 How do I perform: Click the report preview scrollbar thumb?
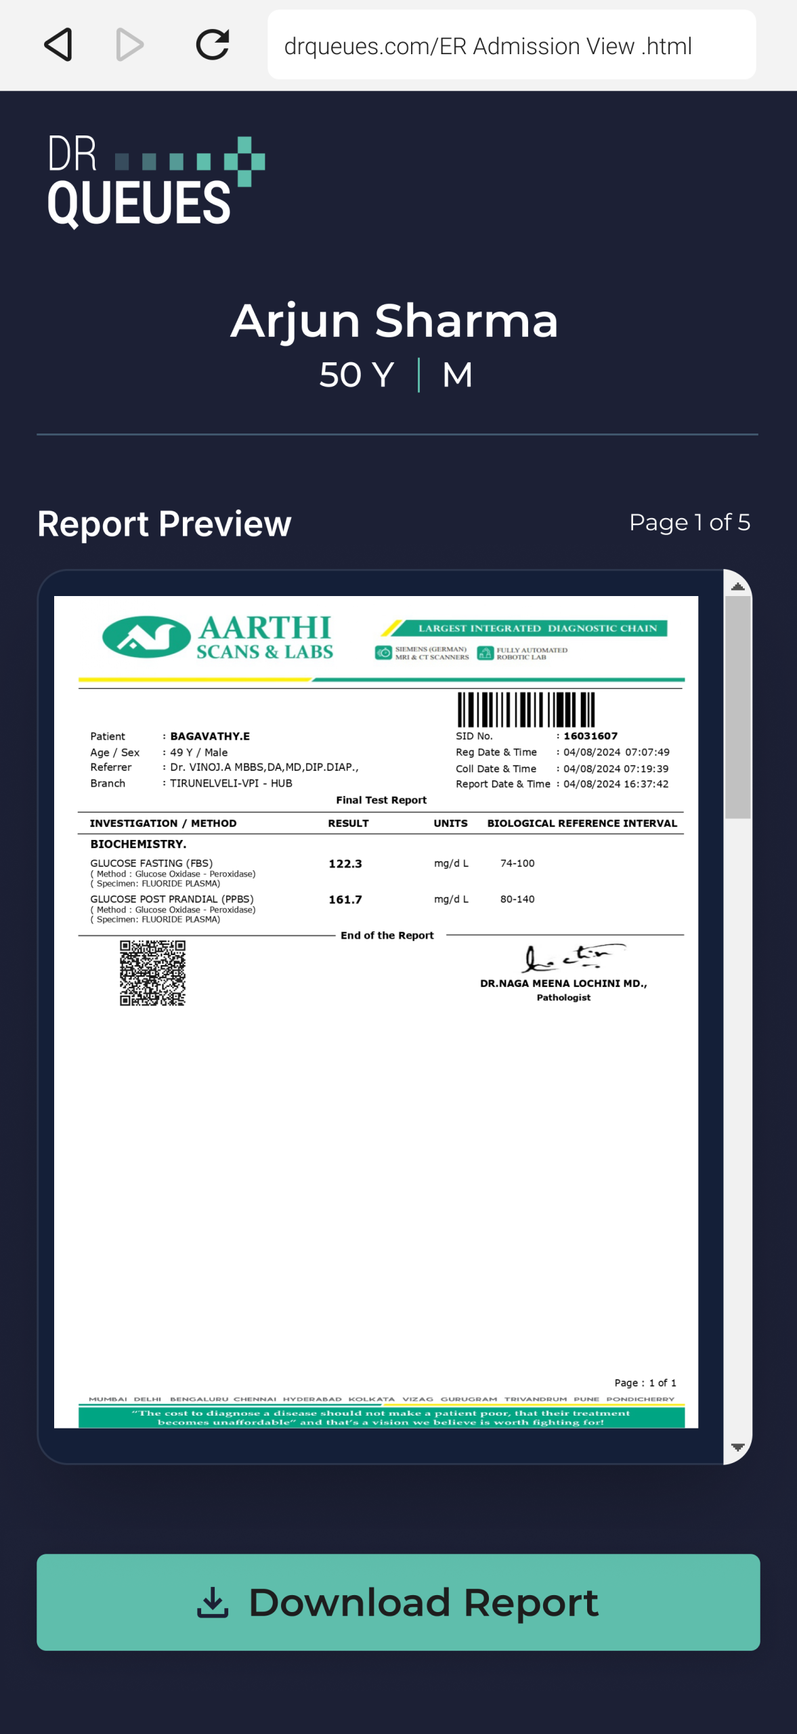coord(737,707)
